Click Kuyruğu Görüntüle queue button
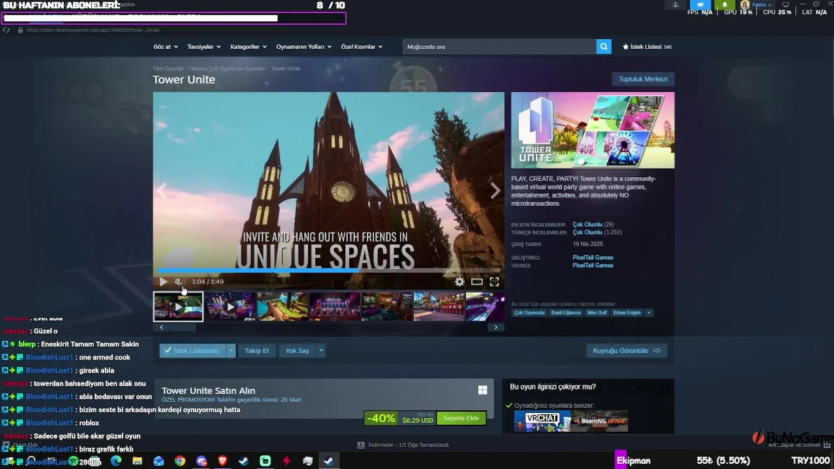Viewport: 834px width, 469px height. (627, 350)
